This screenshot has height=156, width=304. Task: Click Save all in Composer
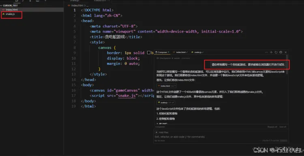coord(283,127)
